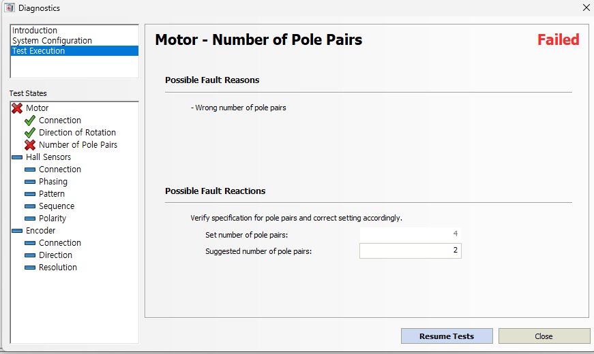Click the blue status icon beside Hall Sensors
594x354 pixels.
pos(17,157)
